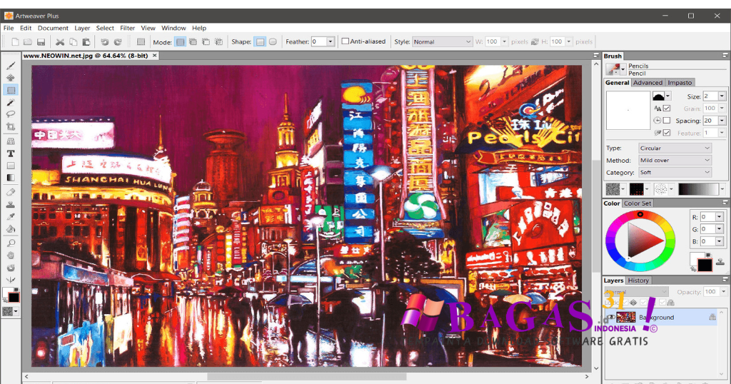
Task: Switch to the History tab
Action: [x=637, y=281]
